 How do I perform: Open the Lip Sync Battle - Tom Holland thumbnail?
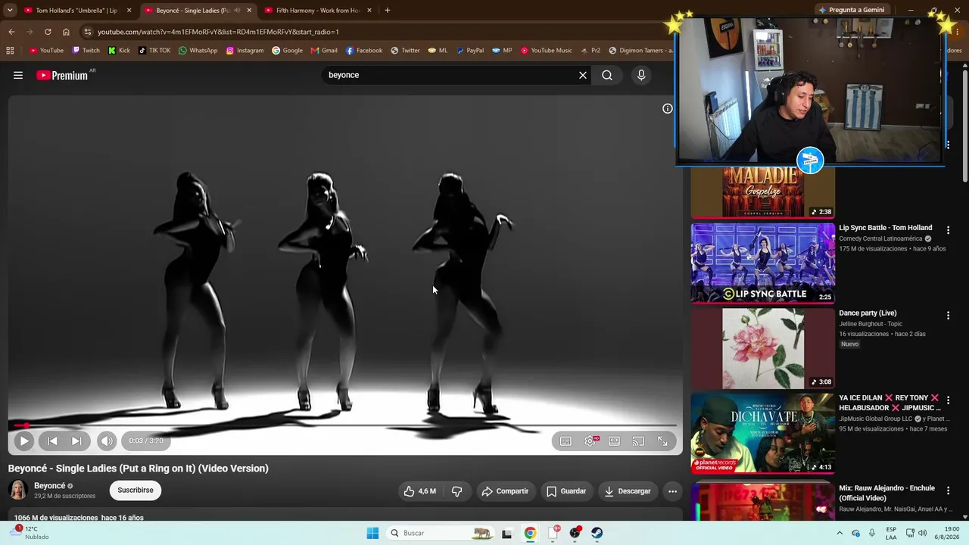click(x=762, y=263)
